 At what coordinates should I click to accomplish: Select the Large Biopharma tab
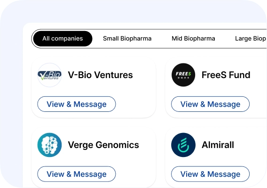[251, 39]
